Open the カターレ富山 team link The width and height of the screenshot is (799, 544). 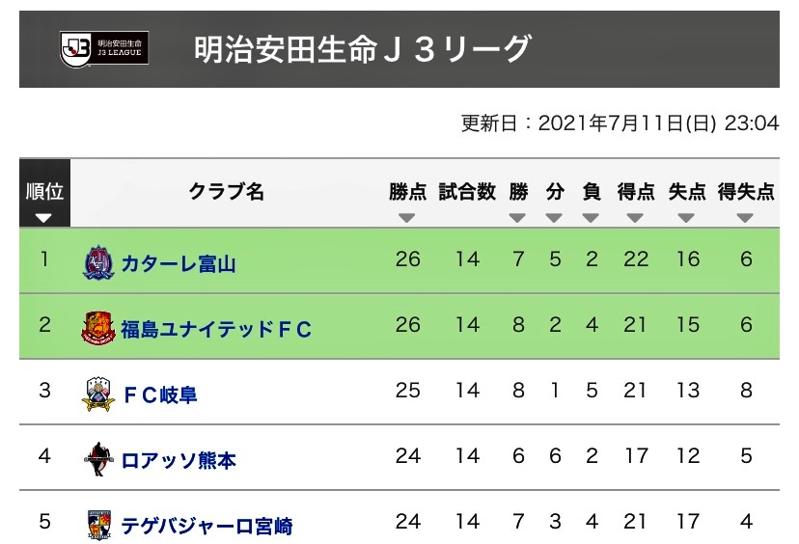[179, 264]
